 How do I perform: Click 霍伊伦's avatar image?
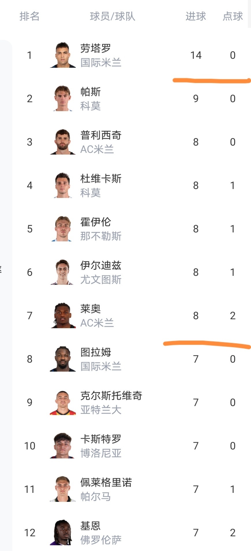[x=63, y=229]
